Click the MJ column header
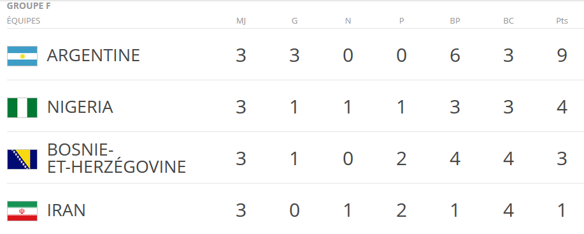 click(241, 21)
